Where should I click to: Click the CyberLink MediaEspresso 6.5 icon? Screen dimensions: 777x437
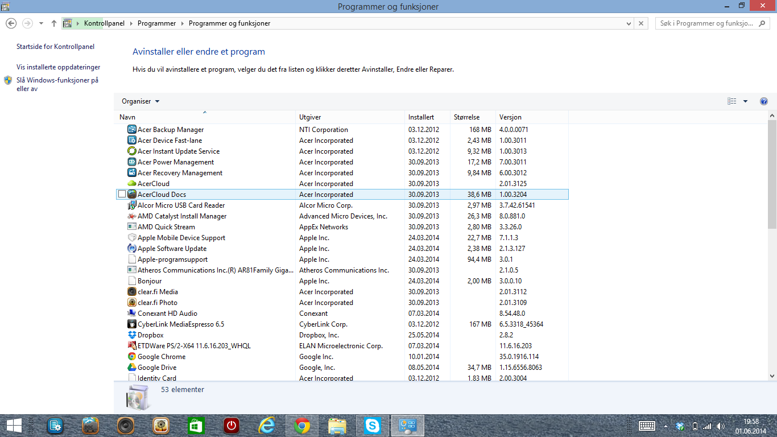pos(132,324)
